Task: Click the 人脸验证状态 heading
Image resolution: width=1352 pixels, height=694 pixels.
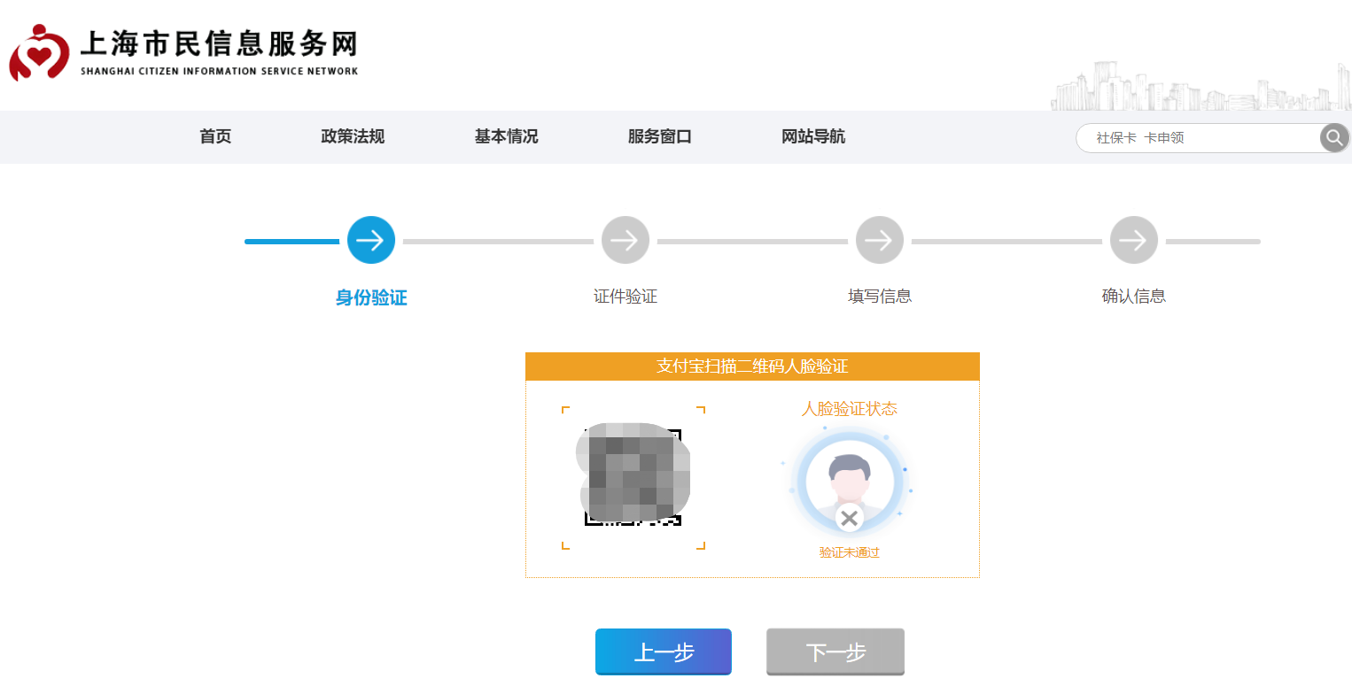Action: tap(850, 409)
